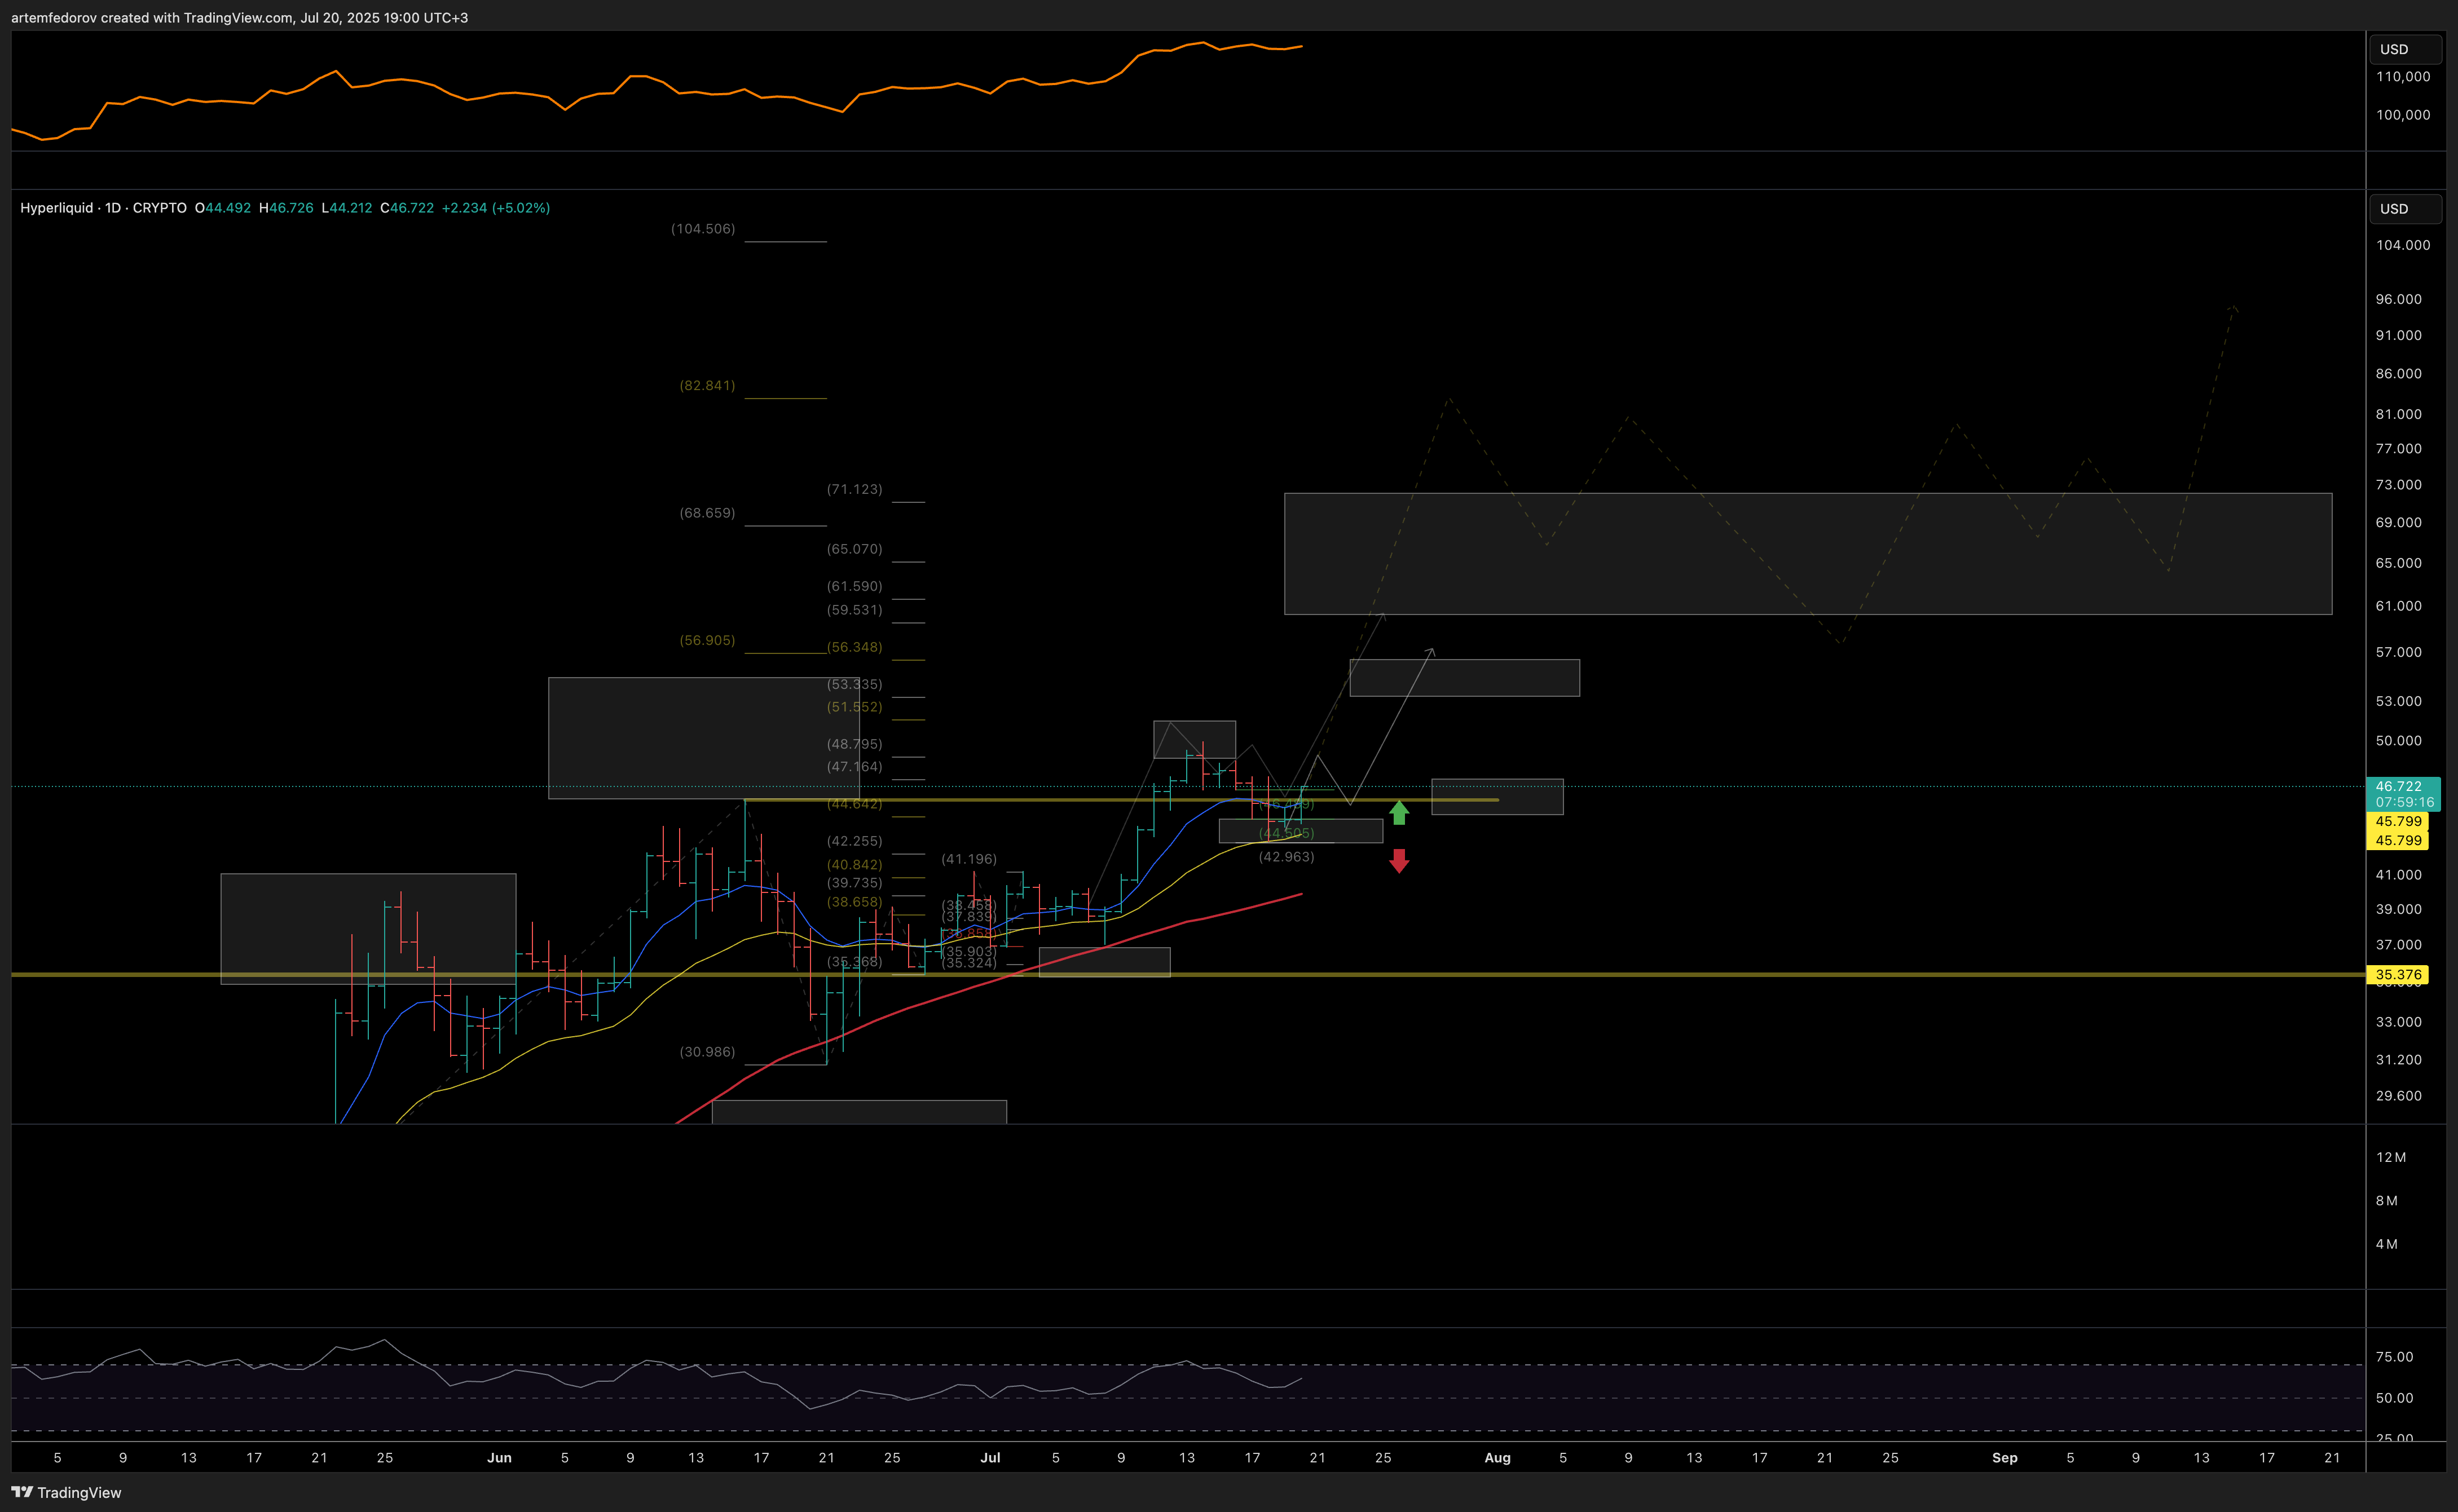The height and width of the screenshot is (1512, 2458).
Task: Click the low value L44.212
Action: point(347,208)
